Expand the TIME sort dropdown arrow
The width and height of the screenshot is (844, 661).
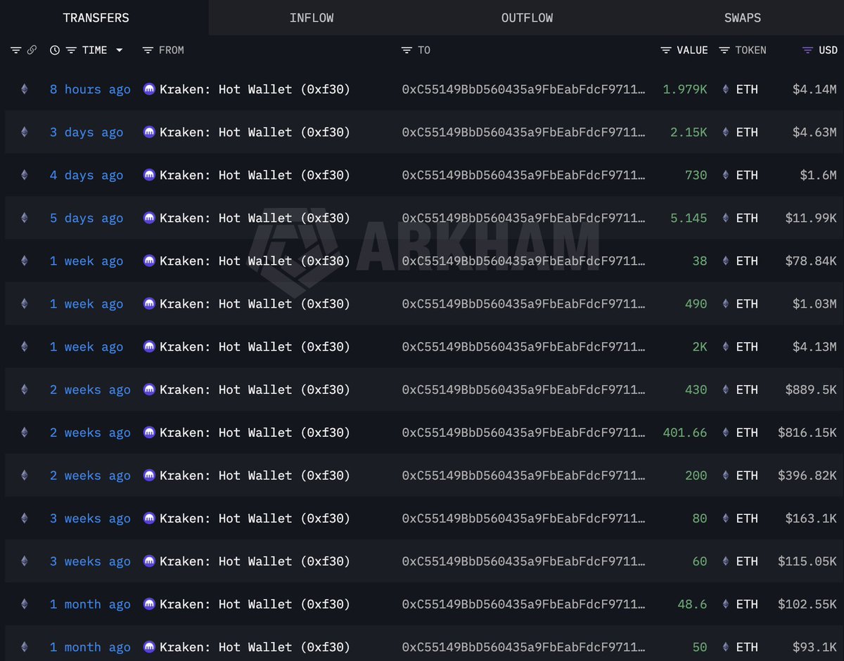pos(120,51)
